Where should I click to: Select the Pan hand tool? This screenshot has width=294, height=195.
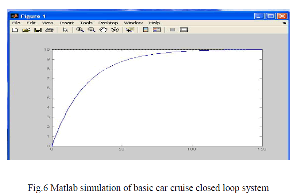pos(103,30)
